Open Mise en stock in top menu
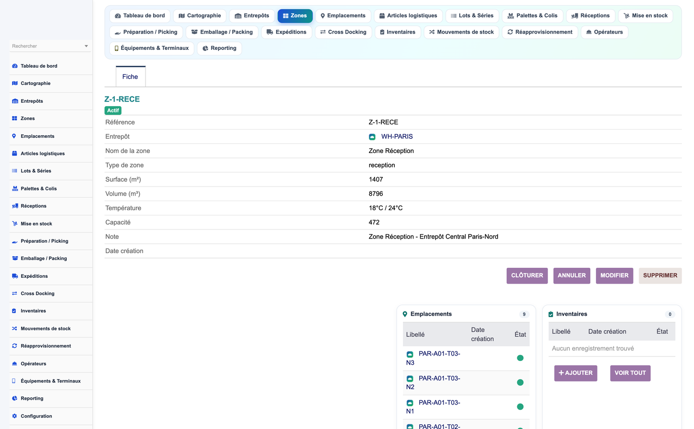This screenshot has width=694, height=429. (x=645, y=16)
